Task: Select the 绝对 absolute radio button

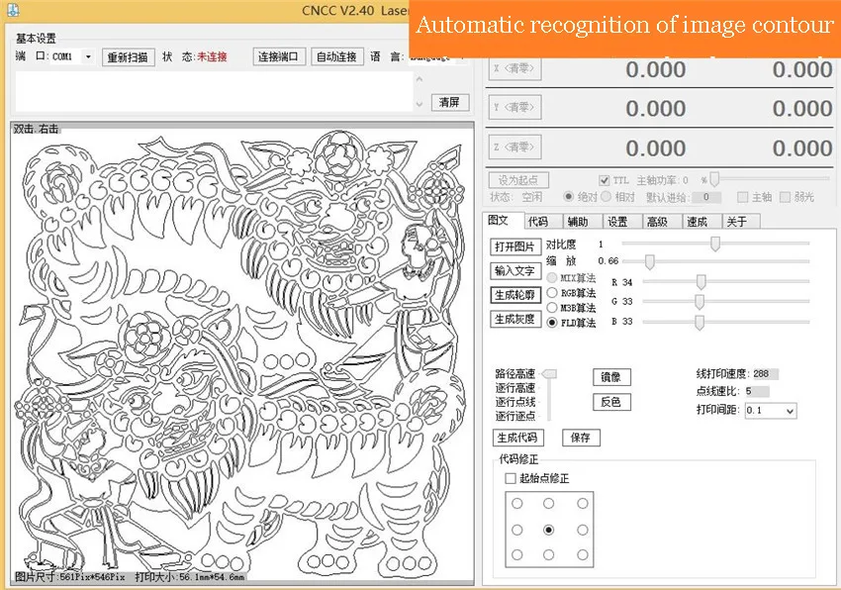Action: [569, 196]
